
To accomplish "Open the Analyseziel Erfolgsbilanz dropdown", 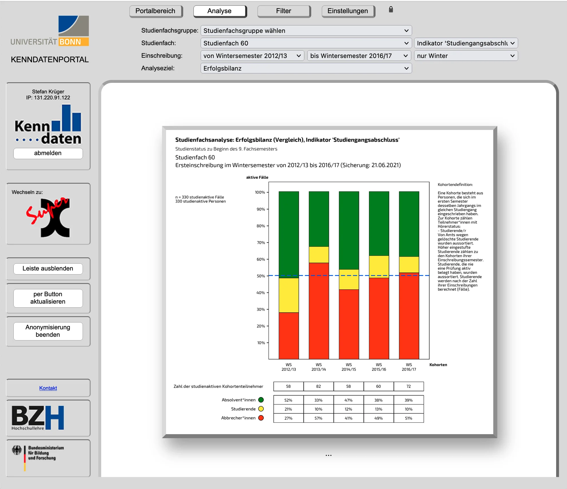I will click(306, 68).
